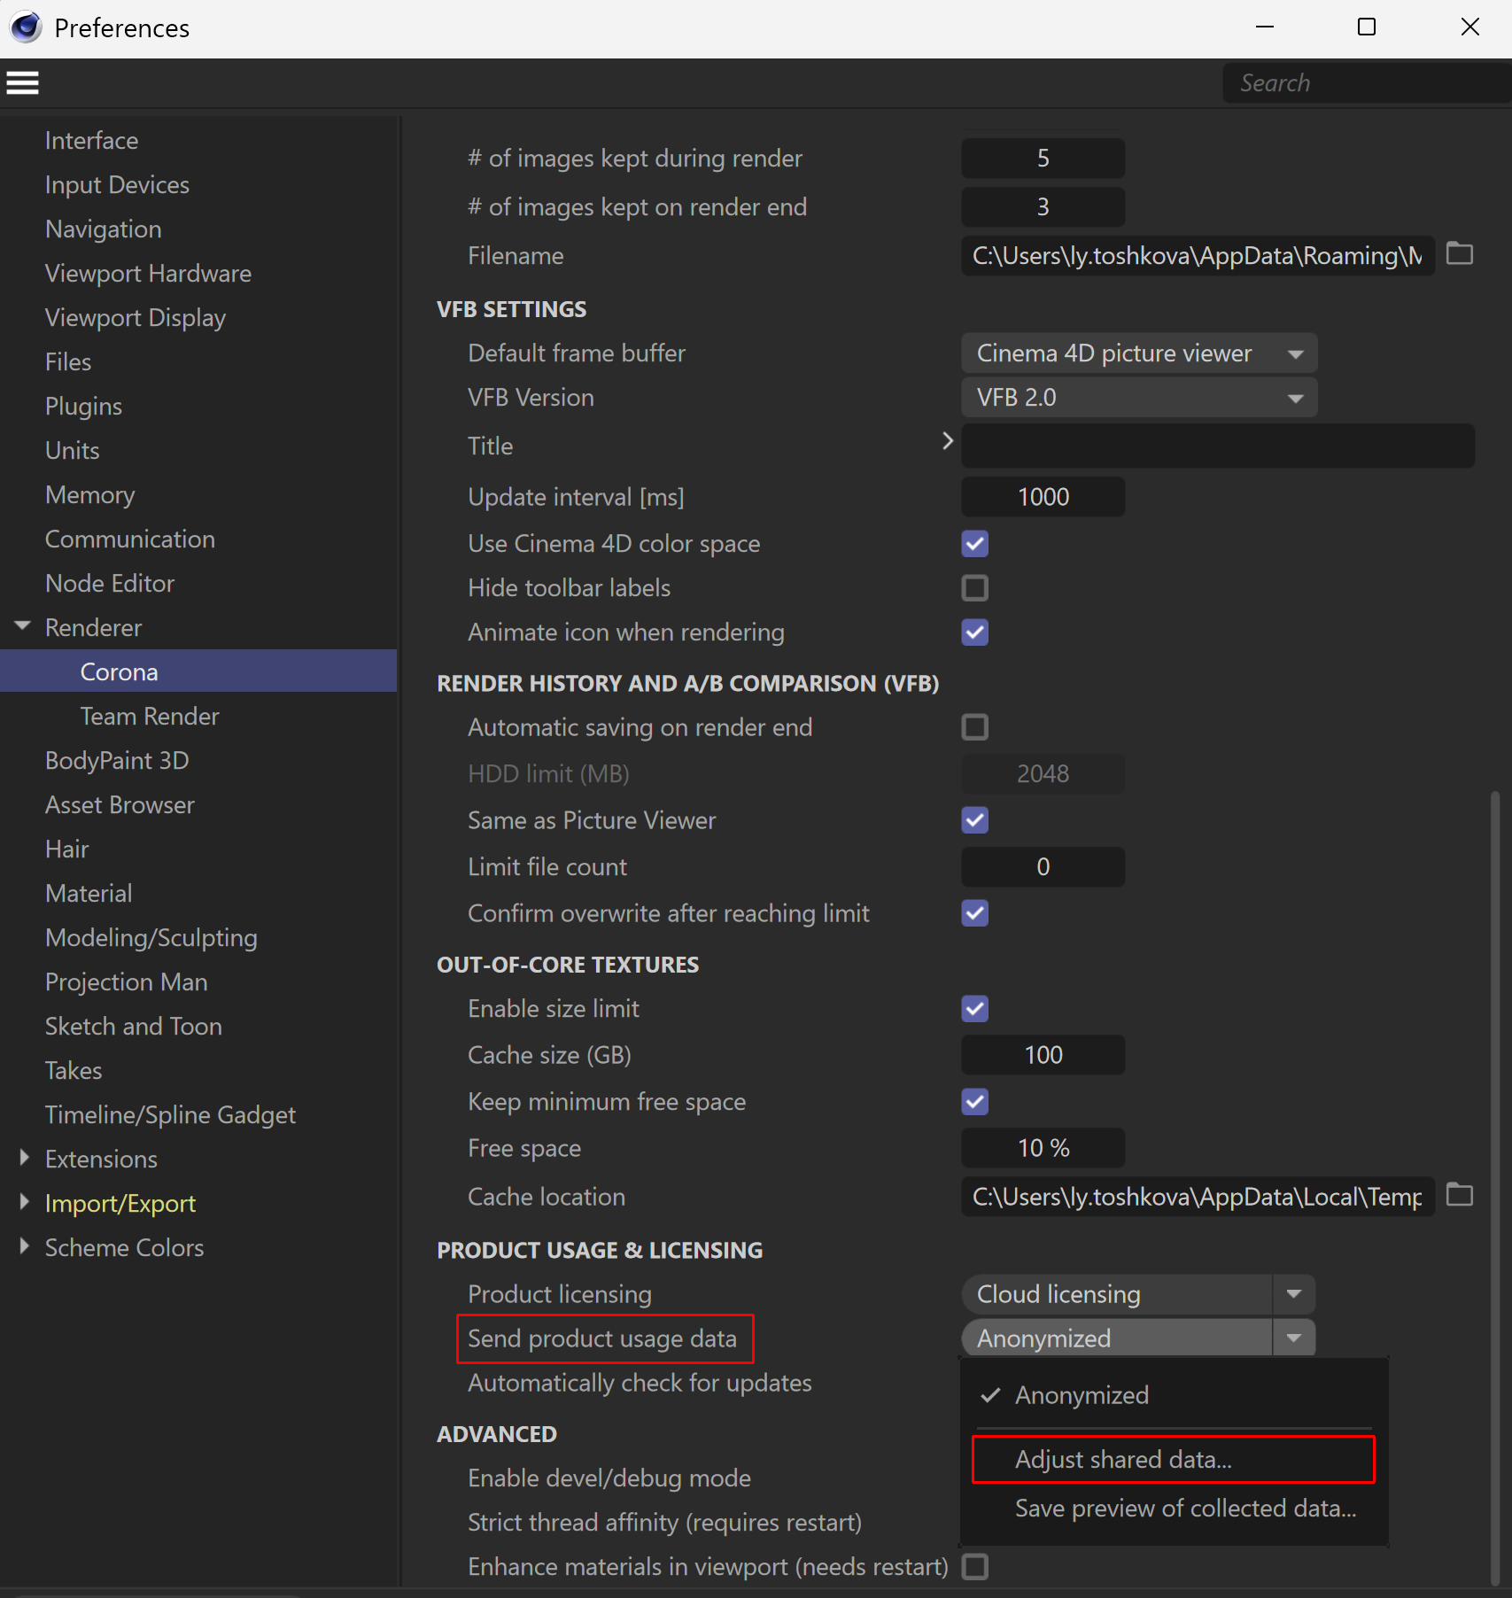Viewport: 1512px width, 1598px height.
Task: Click images kept on render end field
Action: pyautogui.click(x=1043, y=207)
